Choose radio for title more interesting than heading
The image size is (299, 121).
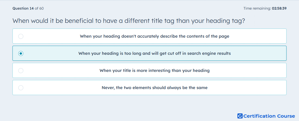pyautogui.click(x=21, y=71)
